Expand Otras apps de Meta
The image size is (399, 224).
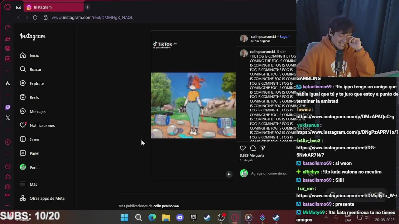click(x=42, y=198)
